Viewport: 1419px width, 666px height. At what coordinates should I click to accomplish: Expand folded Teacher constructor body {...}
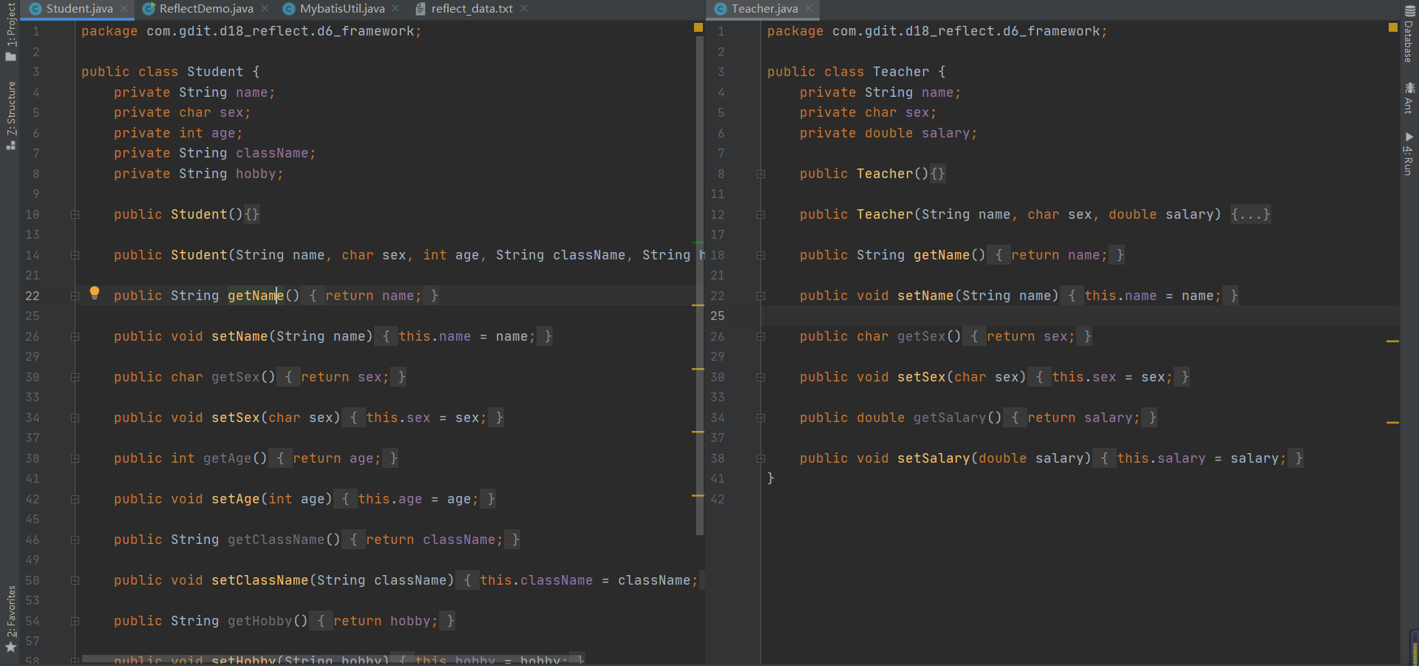point(1250,214)
